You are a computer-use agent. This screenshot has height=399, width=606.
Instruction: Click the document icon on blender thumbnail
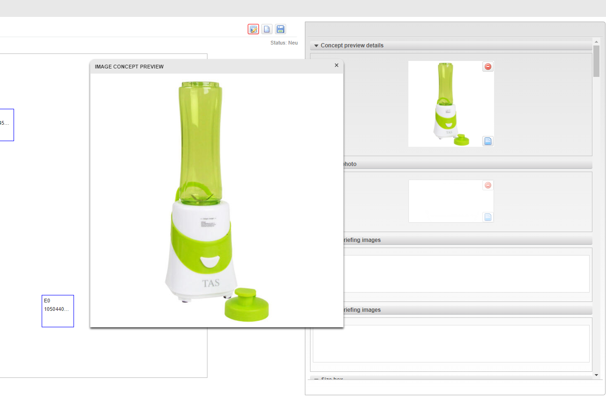click(x=488, y=141)
